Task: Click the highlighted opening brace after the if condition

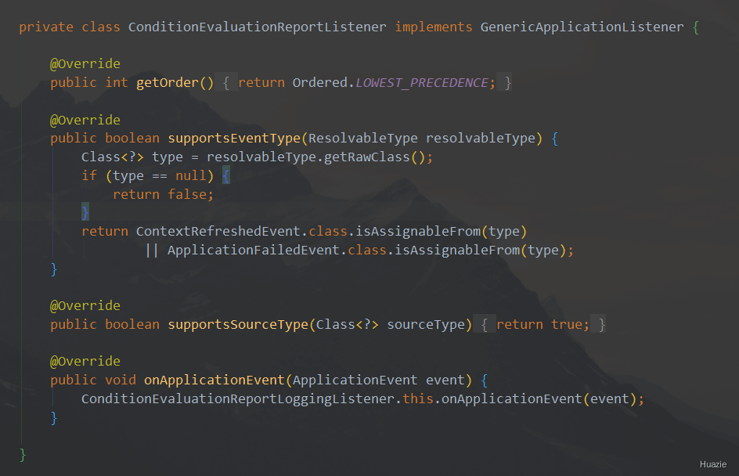Action: (x=225, y=176)
